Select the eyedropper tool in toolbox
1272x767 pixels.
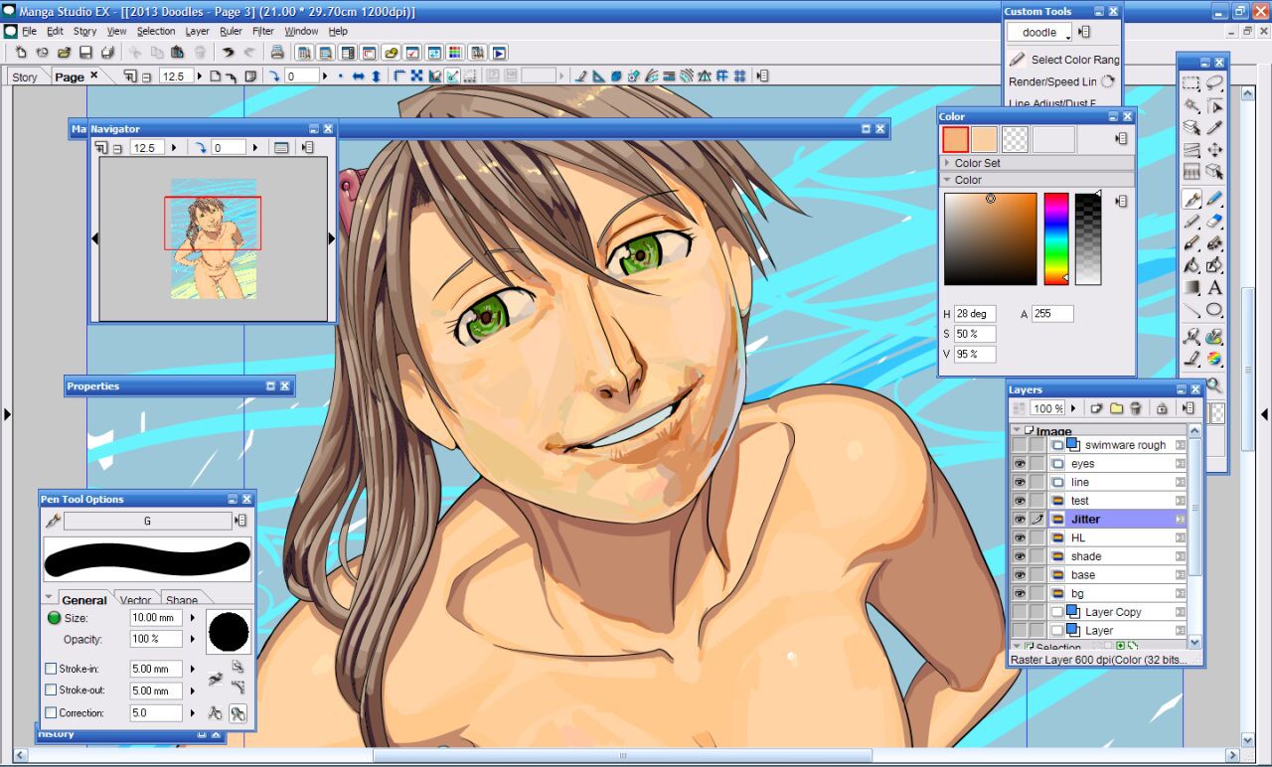[1214, 128]
